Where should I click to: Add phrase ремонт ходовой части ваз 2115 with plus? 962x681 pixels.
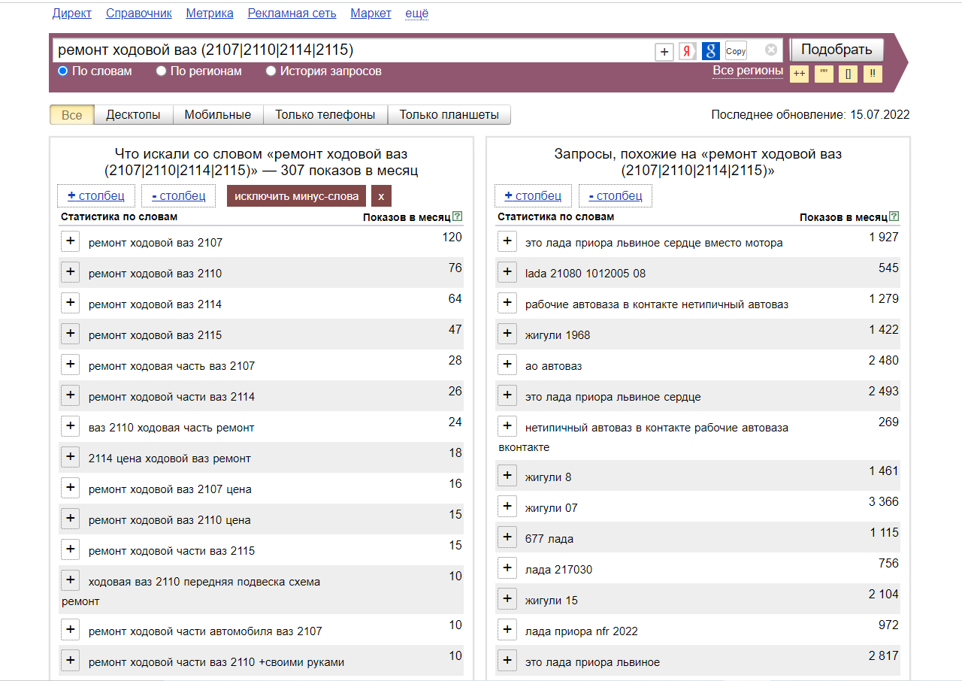click(x=71, y=549)
